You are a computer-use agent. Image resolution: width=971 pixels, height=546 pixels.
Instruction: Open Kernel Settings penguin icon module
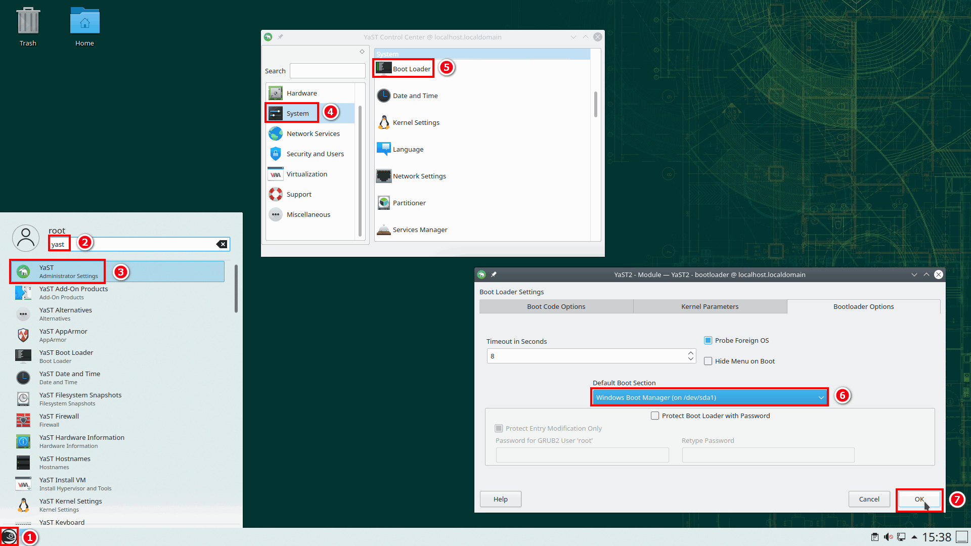(384, 122)
